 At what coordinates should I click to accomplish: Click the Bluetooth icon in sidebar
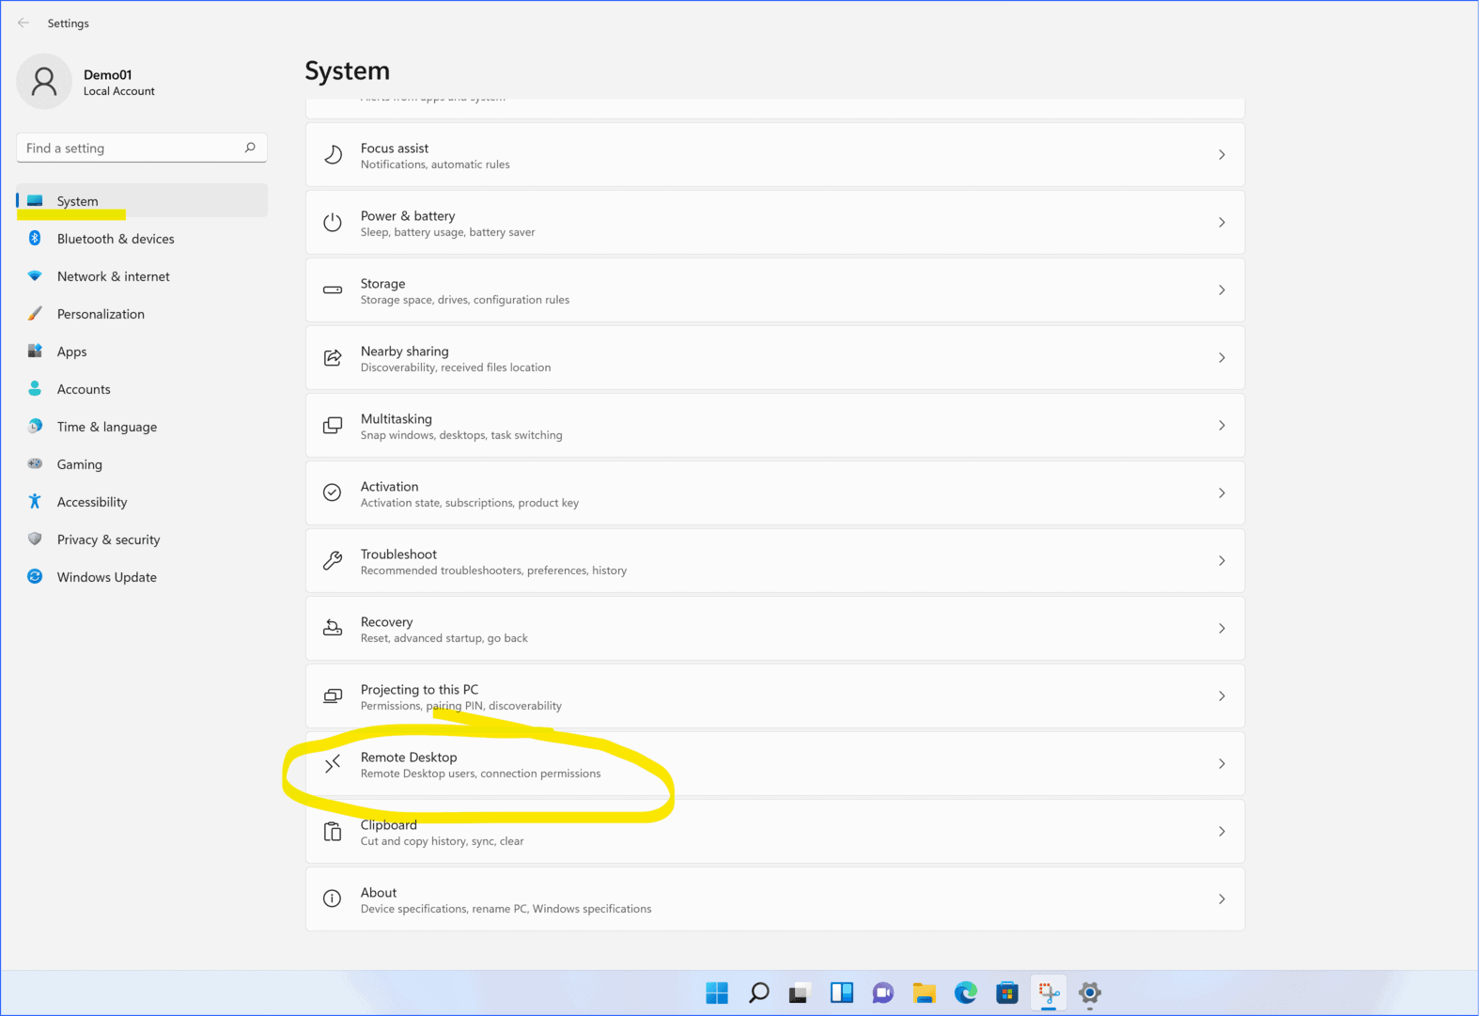(x=35, y=239)
